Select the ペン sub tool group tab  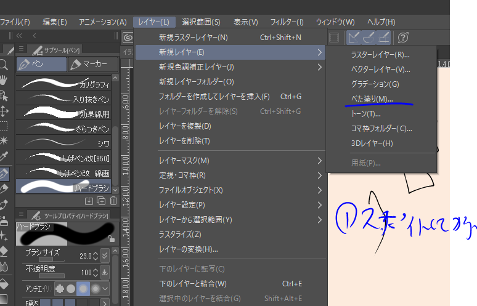41,64
